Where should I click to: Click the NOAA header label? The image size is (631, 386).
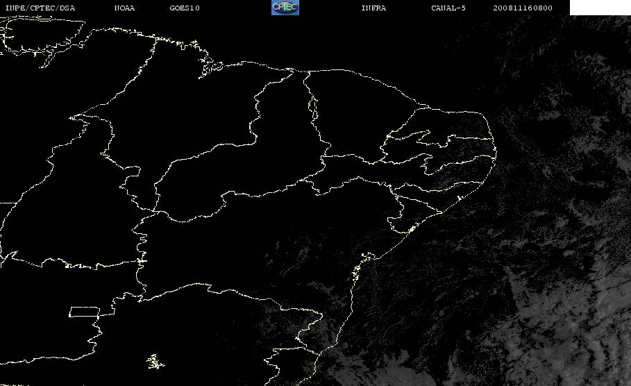pyautogui.click(x=125, y=8)
